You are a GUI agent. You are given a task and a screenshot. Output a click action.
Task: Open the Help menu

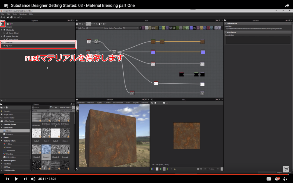click(31, 14)
